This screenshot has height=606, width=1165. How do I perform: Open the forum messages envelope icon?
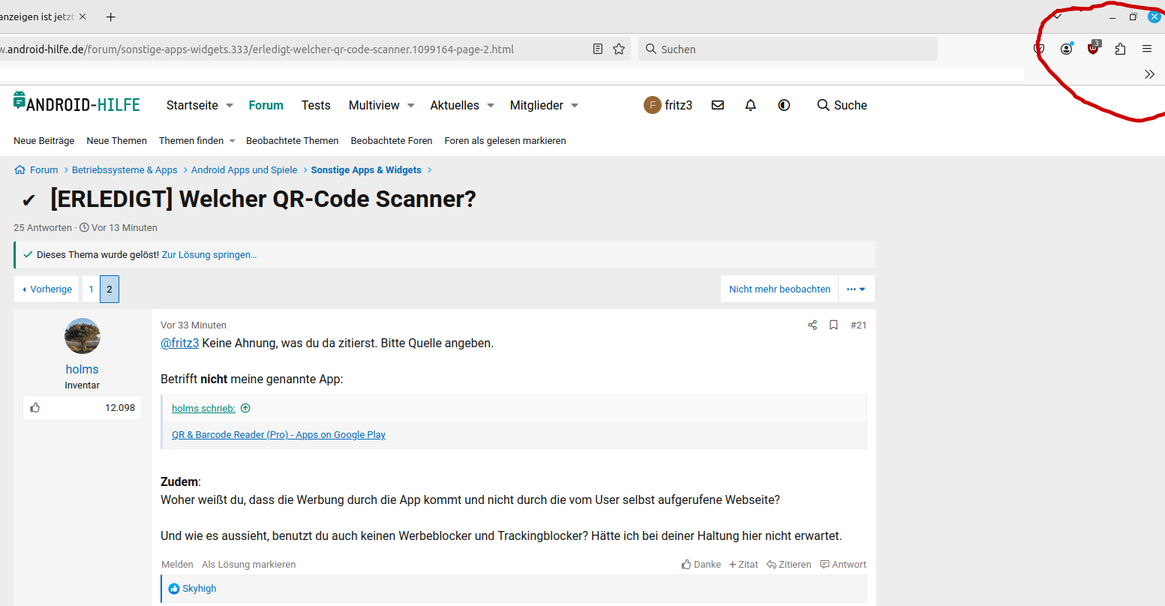(x=718, y=105)
